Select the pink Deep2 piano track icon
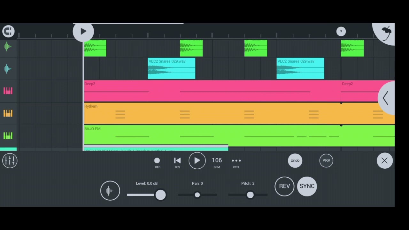Viewport: 409px width, 230px height. [8, 91]
